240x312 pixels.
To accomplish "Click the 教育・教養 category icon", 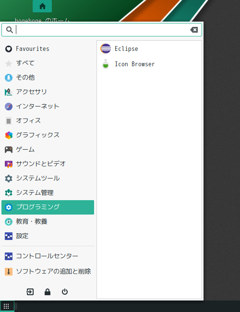I will (x=9, y=222).
